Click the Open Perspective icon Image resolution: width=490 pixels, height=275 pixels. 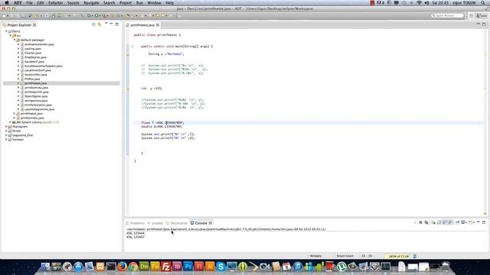[472, 15]
